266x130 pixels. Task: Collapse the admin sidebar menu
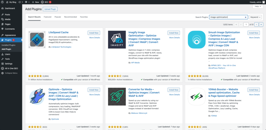[11, 73]
